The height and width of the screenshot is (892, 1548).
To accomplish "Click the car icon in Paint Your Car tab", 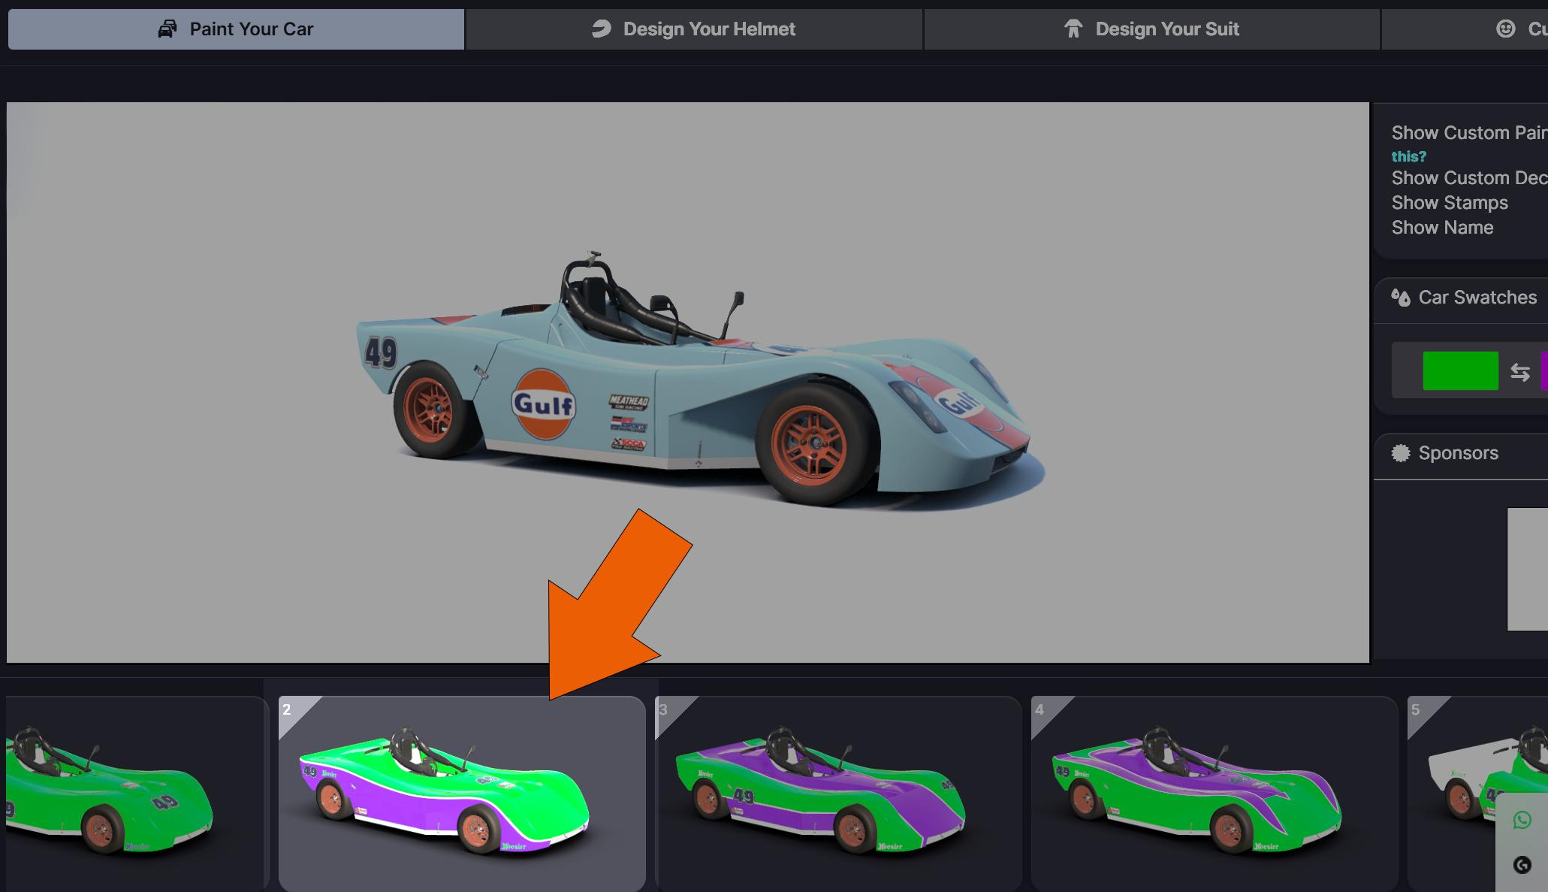I will [167, 29].
